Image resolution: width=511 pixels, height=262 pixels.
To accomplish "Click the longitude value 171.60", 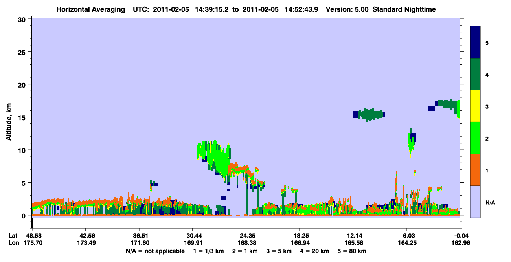I will [x=139, y=243].
